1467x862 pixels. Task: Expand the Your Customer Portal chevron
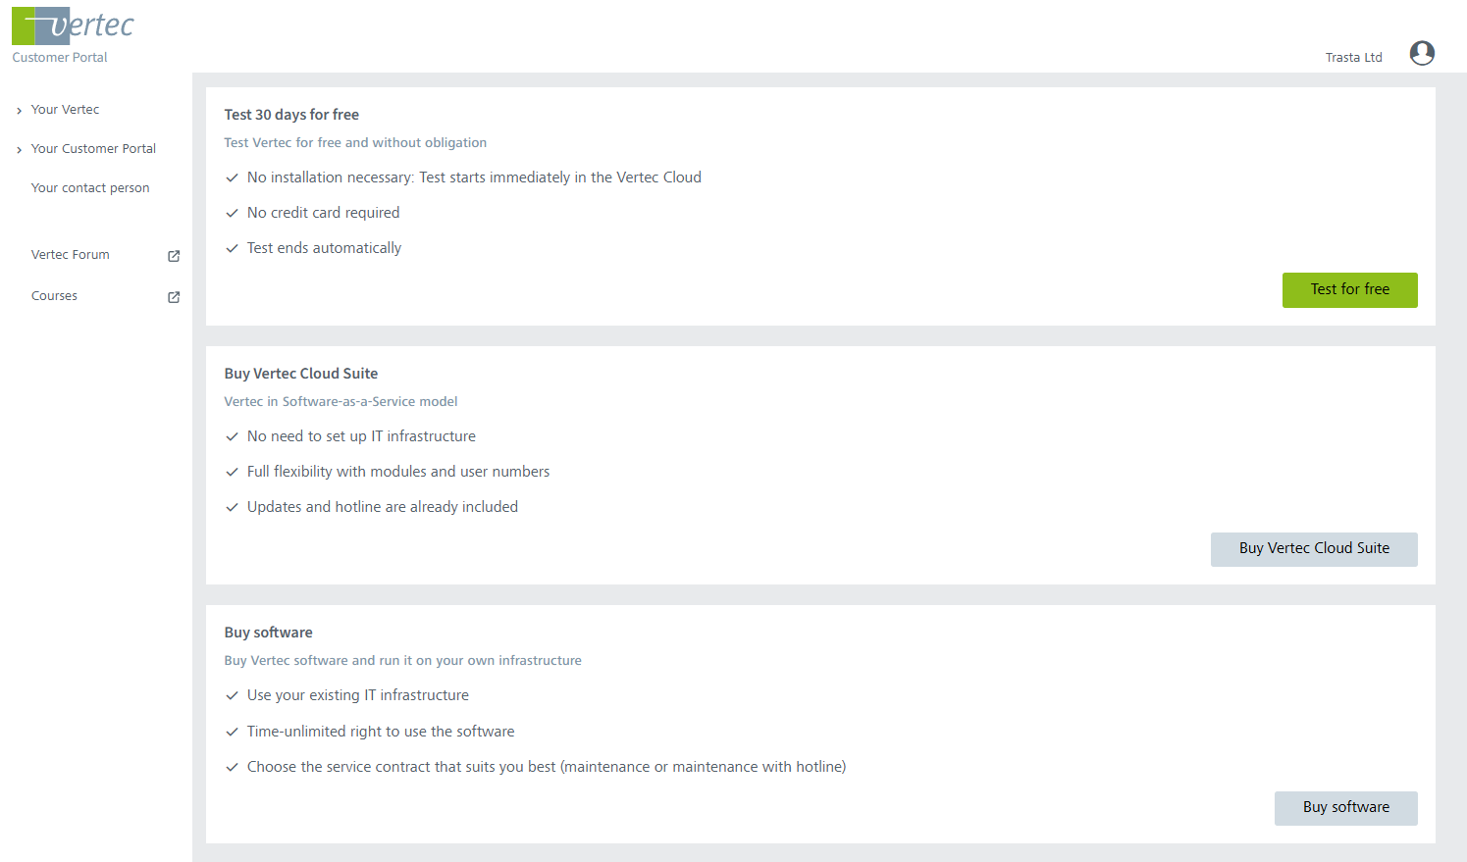19,150
